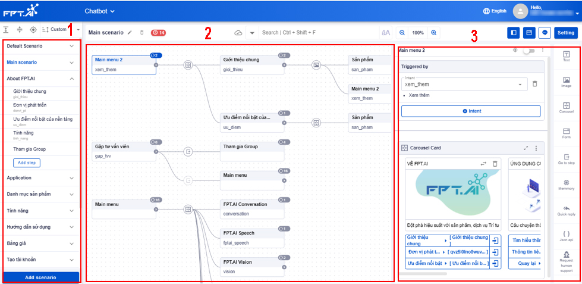
Task: Click the collapse all rows icon
Action: coord(20,29)
